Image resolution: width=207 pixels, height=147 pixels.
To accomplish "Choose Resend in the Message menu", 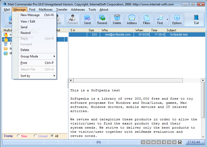I will [x=37, y=33].
